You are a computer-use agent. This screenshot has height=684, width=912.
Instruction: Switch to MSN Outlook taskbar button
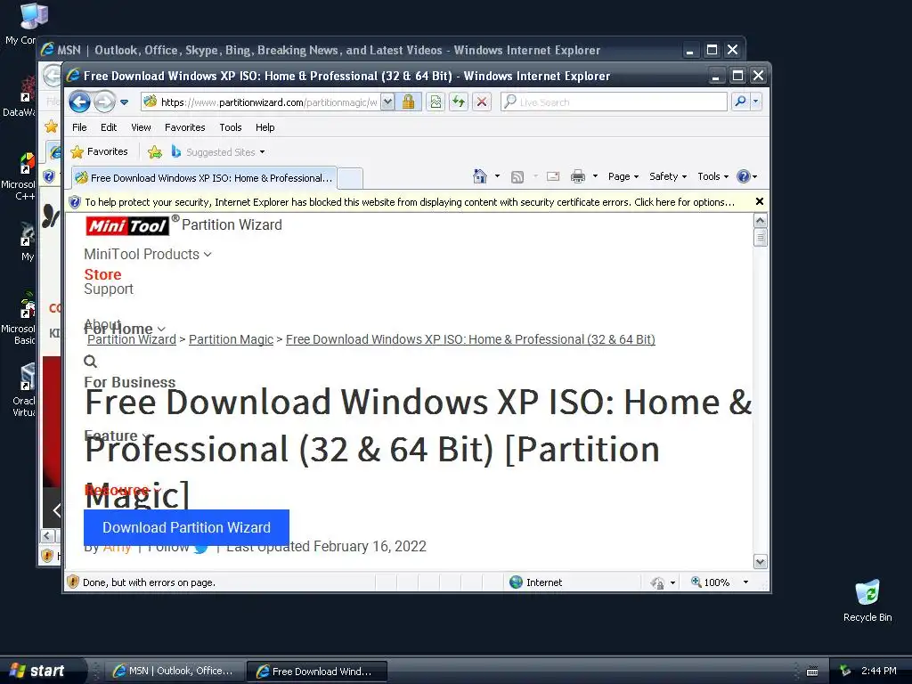174,672
